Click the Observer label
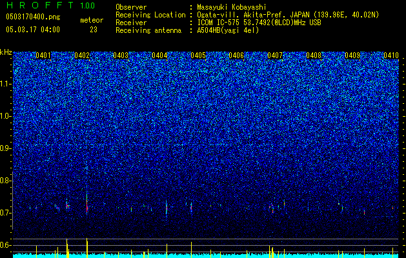 coord(131,7)
